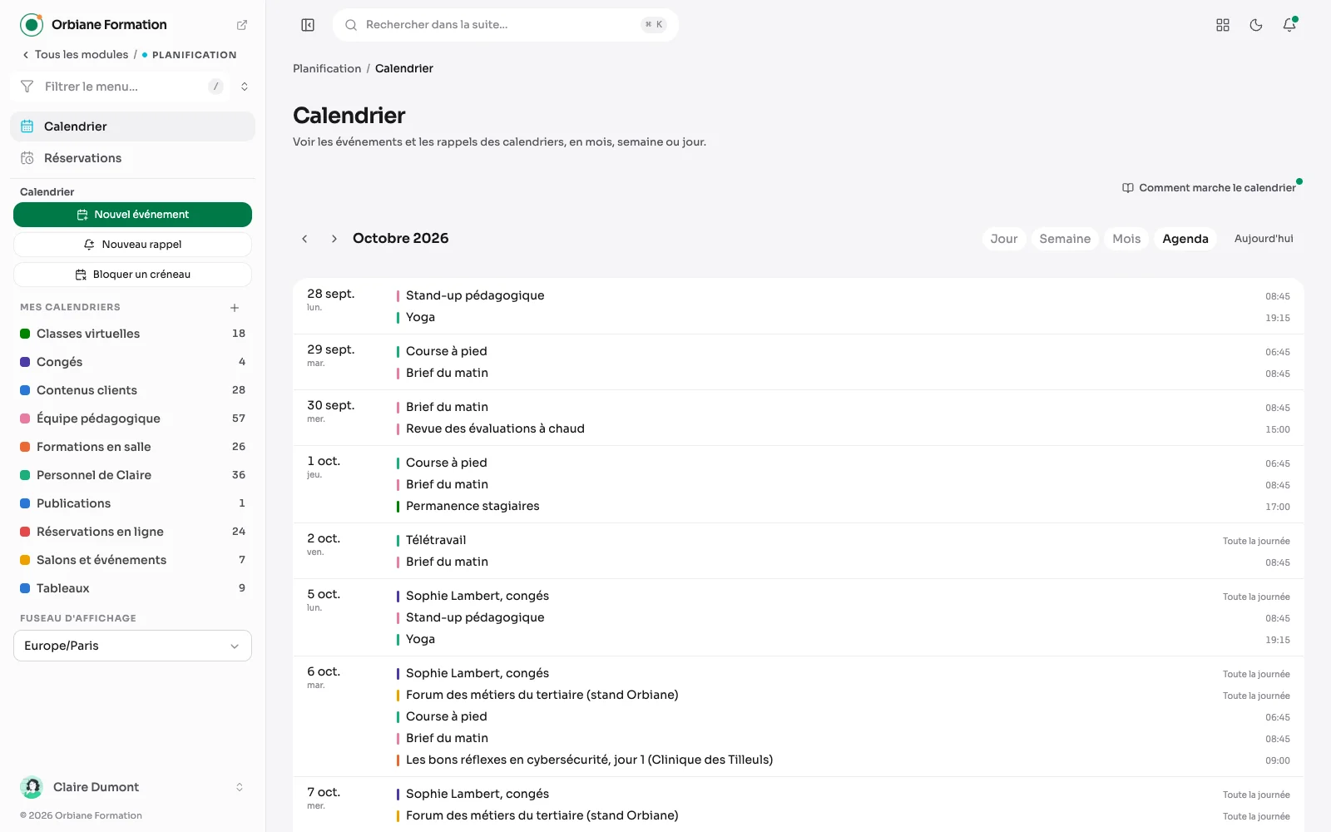1331x832 pixels.
Task: Switch to Semaine view
Action: point(1065,239)
